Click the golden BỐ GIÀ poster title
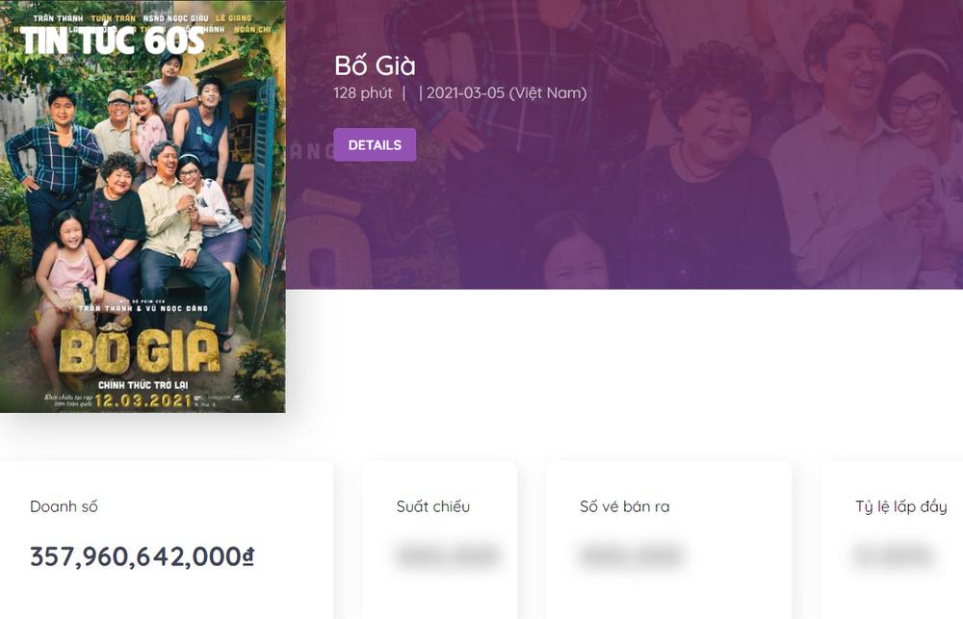963x619 pixels. click(140, 351)
